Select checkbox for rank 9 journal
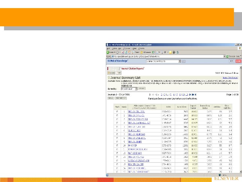This screenshot has height=182, width=242. point(117,142)
